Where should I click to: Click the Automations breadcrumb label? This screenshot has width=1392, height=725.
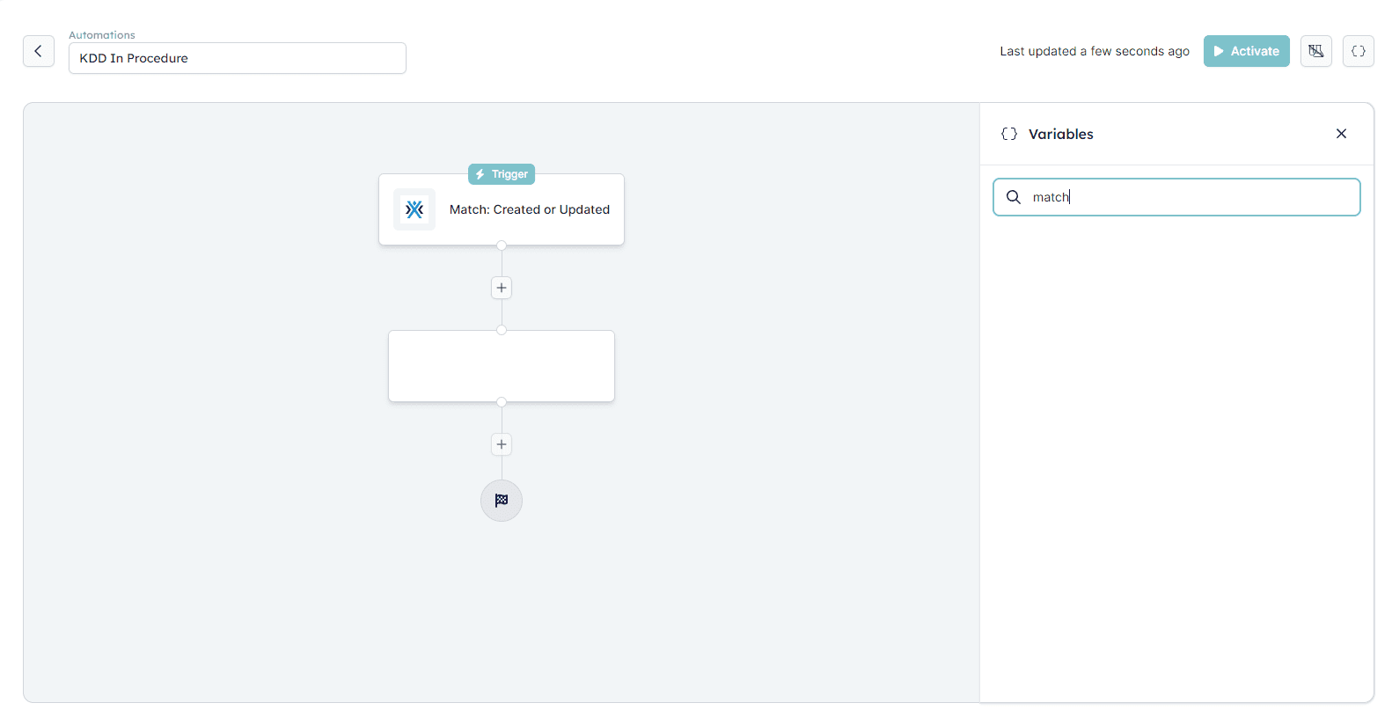click(x=102, y=35)
